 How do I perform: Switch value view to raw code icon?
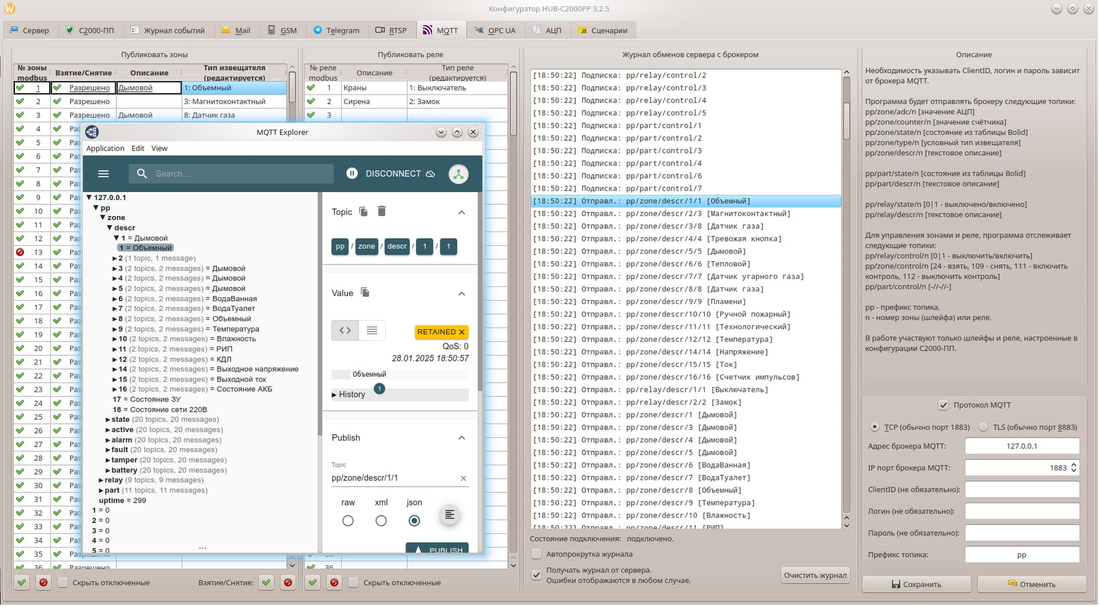345,330
